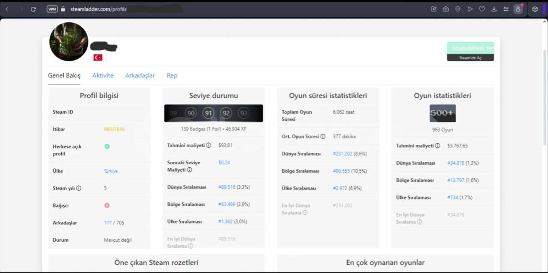Open the Türkiye country link

(111, 171)
